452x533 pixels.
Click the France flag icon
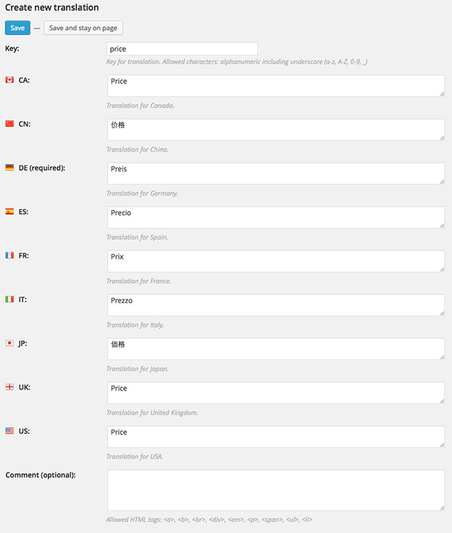[x=9, y=255]
